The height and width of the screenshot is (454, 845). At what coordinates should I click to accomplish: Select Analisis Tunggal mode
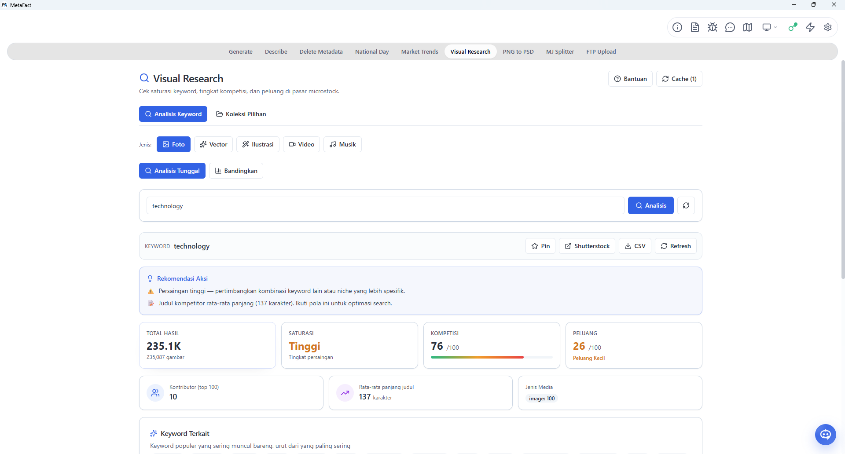click(x=172, y=171)
